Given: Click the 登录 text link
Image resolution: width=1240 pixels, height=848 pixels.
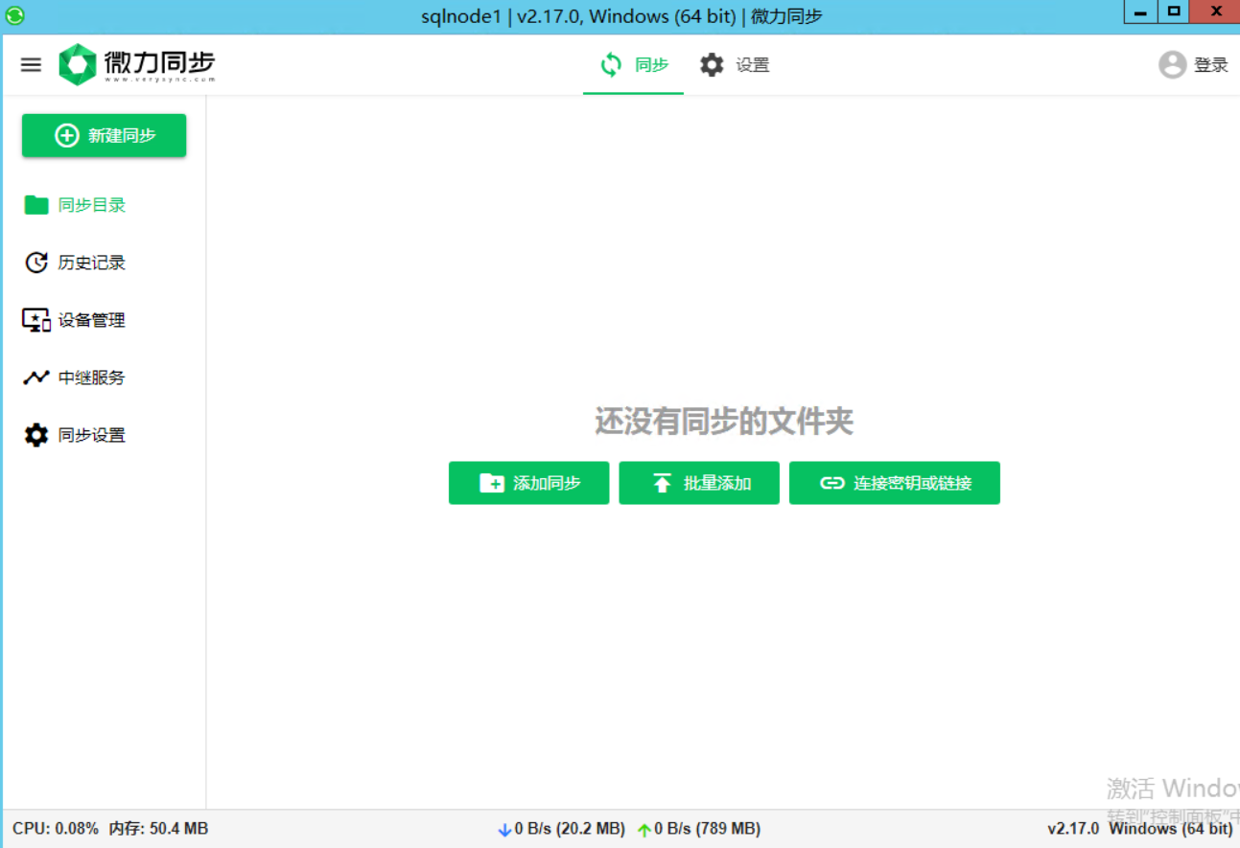Looking at the screenshot, I should (1210, 65).
